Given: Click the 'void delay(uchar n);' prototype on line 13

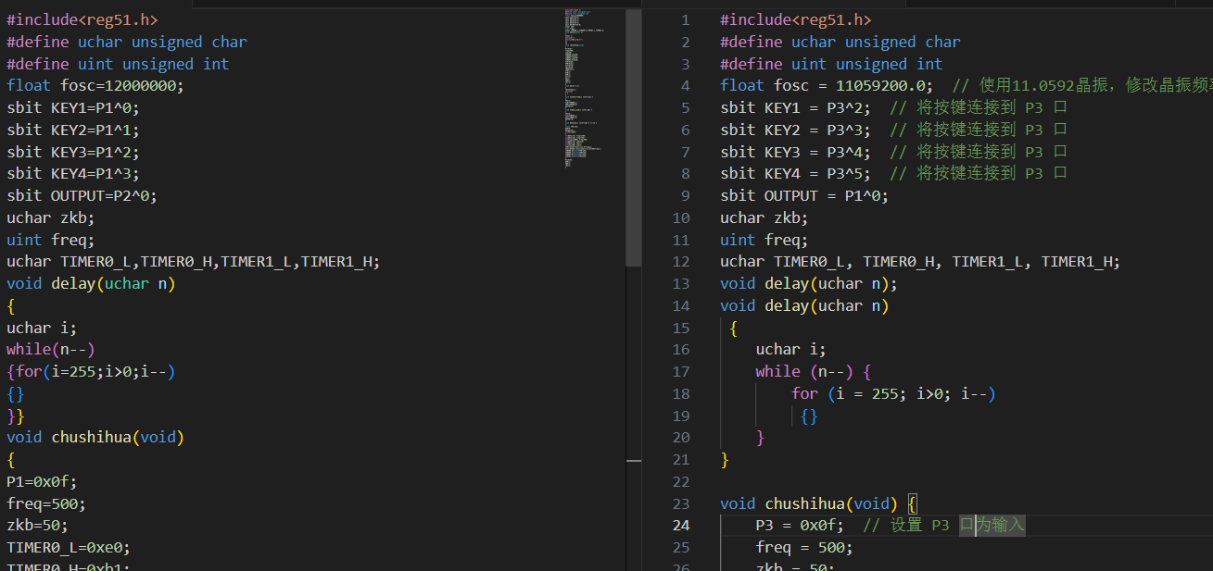Looking at the screenshot, I should click(809, 283).
